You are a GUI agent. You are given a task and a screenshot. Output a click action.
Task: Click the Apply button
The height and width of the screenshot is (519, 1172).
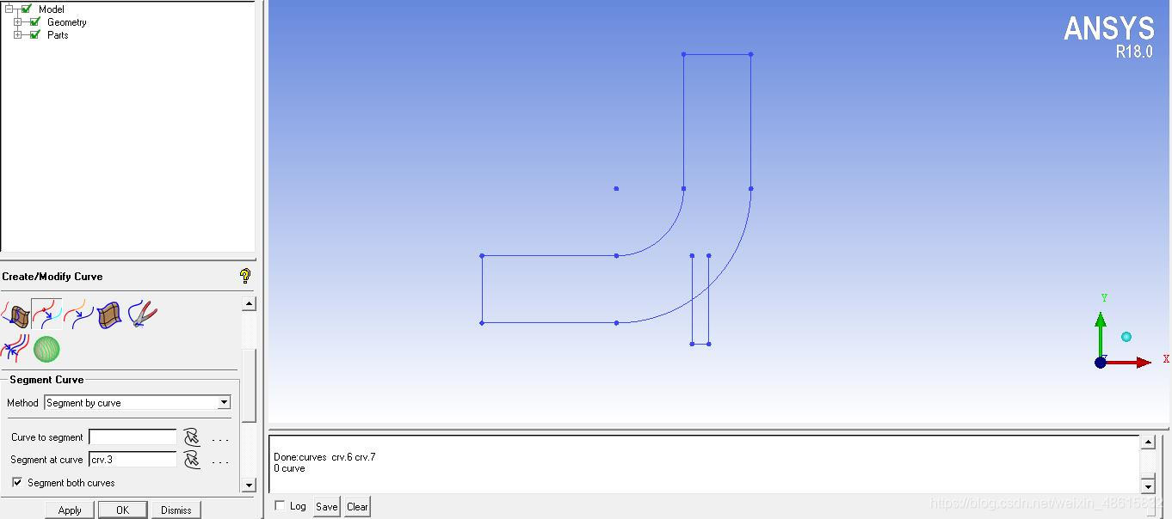(70, 510)
